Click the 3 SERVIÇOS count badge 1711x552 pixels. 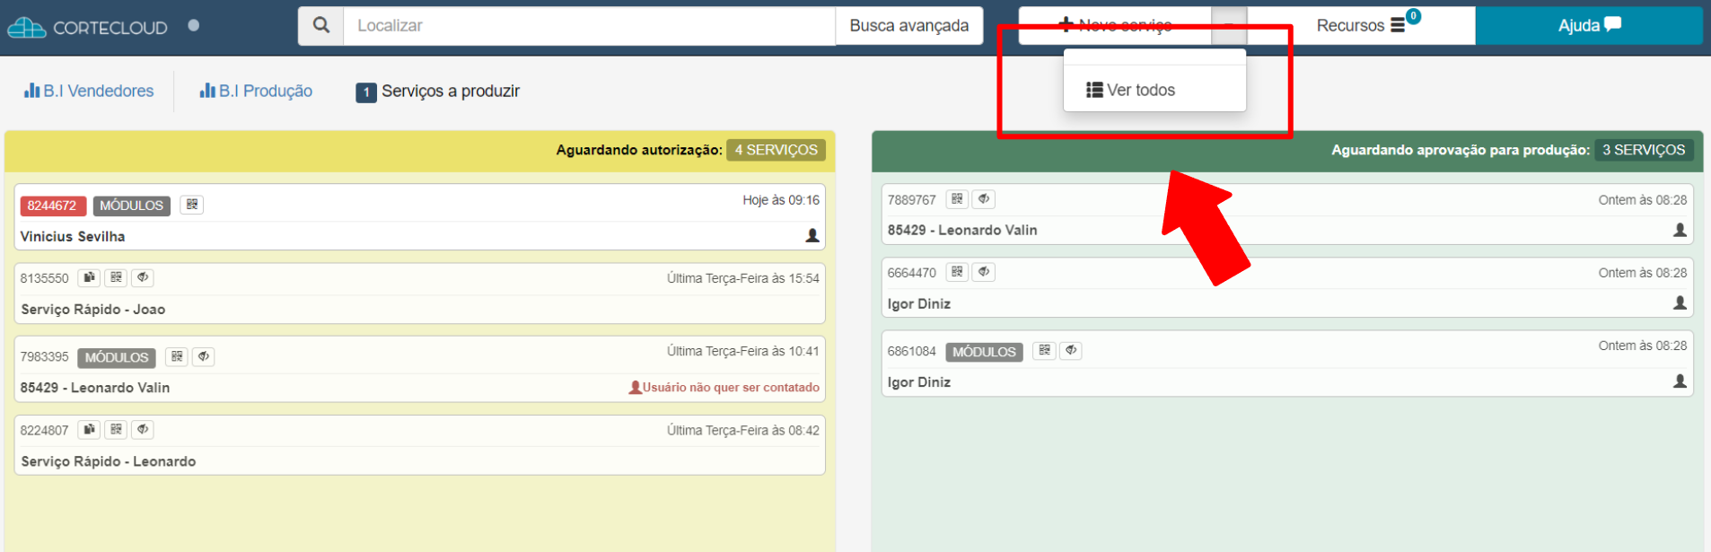click(x=1644, y=150)
